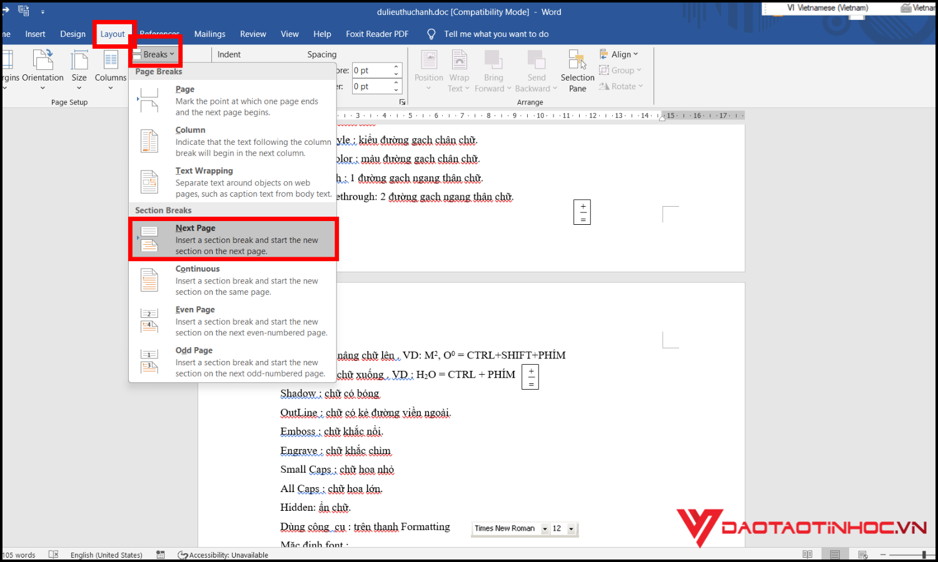Click the Columns icon
Screen dimensions: 938x562
110,69
